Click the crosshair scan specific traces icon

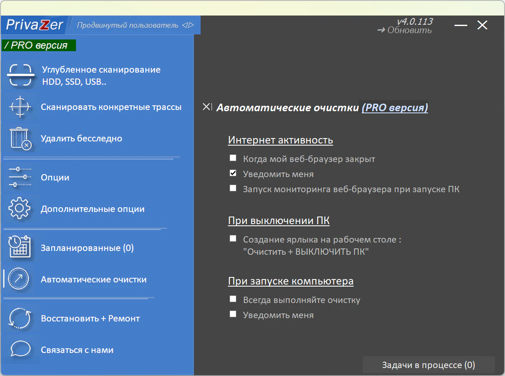[x=20, y=107]
